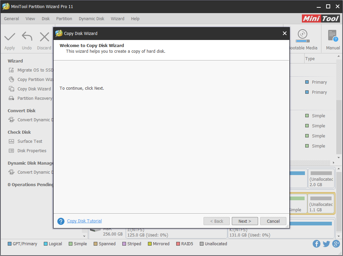Select Migrate OS to SSD label
This screenshot has width=343, height=256.
(x=35, y=70)
